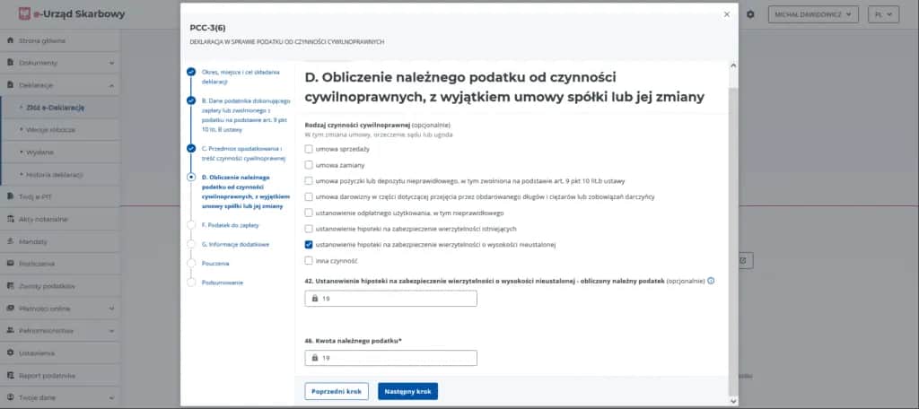This screenshot has width=919, height=409.
Task: Click the Twoje dane sidebar icon
Action: pos(10,397)
